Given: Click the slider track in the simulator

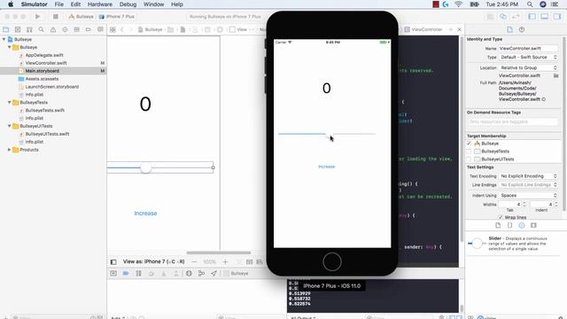Looking at the screenshot, I should pyautogui.click(x=327, y=134).
